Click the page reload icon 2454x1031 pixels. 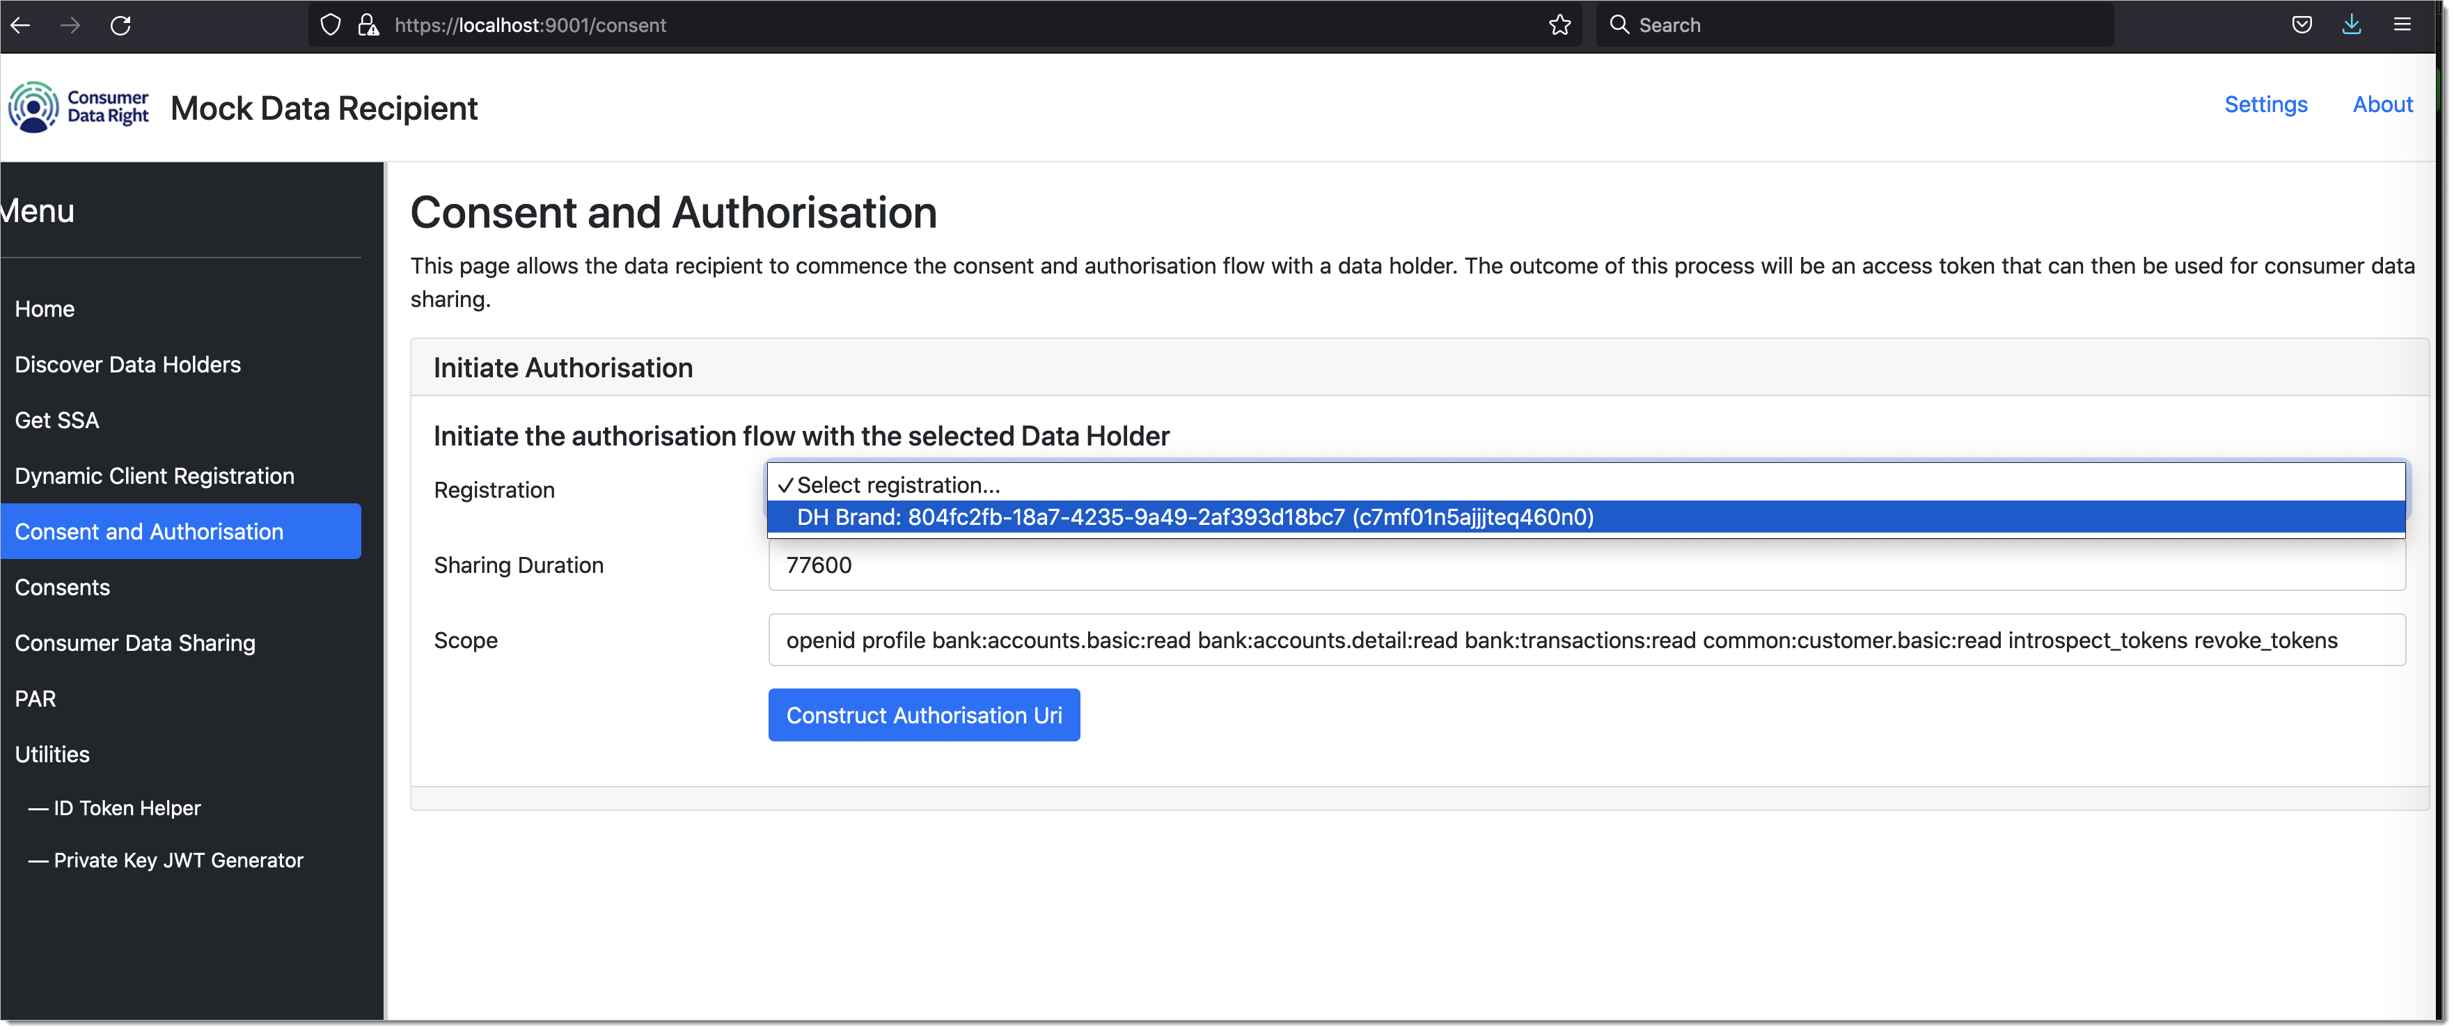click(122, 25)
